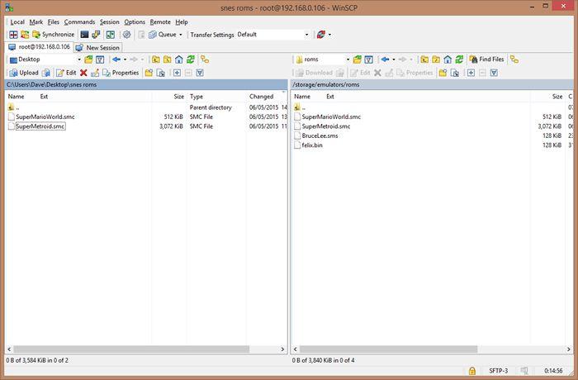Click local panel home directory icon
Image resolution: width=578 pixels, height=380 pixels.
[179, 59]
